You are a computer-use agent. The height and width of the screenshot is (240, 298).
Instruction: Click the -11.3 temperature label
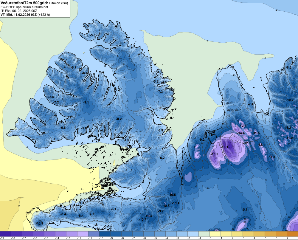click(x=148, y=216)
